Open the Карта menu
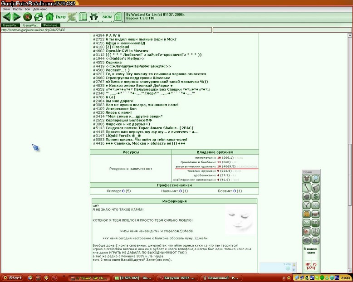The height and width of the screenshot is (282, 353). [17, 9]
